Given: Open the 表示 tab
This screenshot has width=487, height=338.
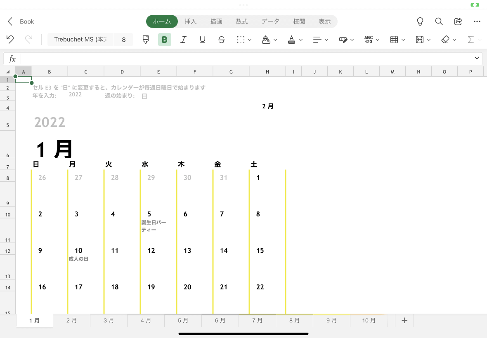Looking at the screenshot, I should (324, 21).
